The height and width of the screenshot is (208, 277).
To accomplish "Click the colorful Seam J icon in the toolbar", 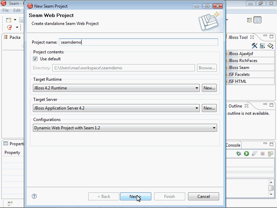I will click(9, 27).
